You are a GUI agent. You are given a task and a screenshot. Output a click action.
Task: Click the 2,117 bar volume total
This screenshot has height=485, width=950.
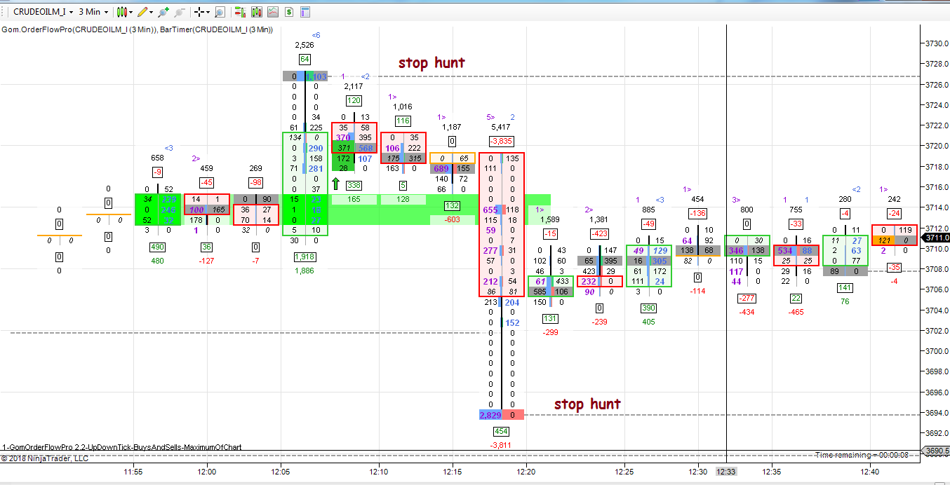354,87
